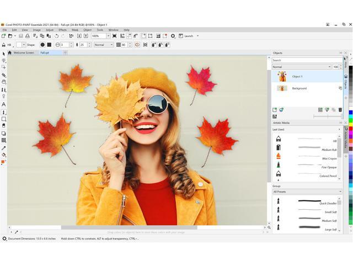Screen dimensions: 353x265
Task: Select the Crop tool
Action: click(3, 75)
